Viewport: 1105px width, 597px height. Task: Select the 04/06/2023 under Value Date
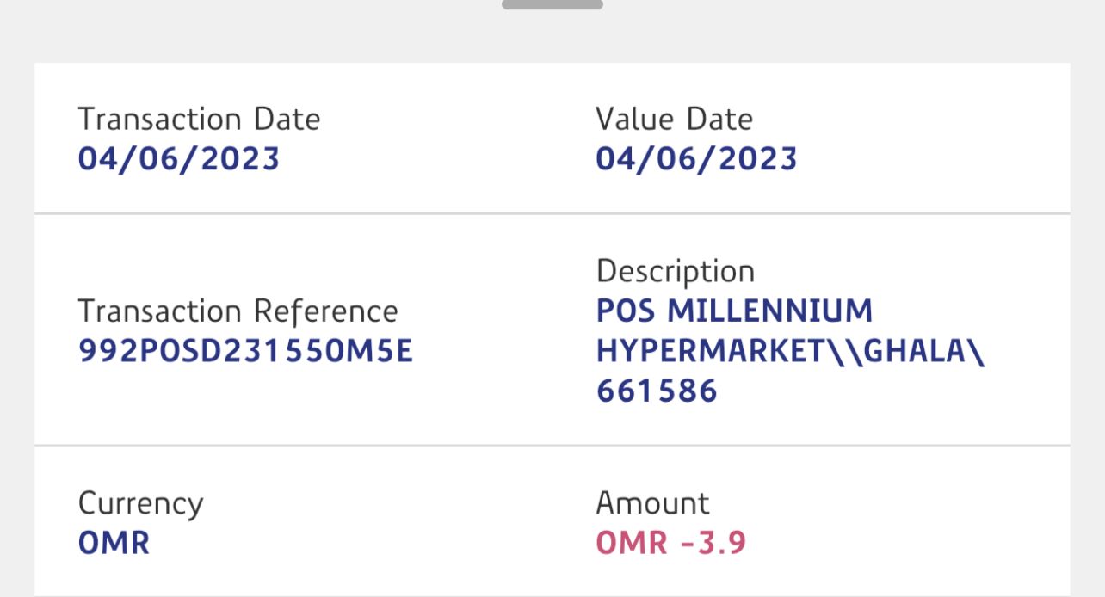click(x=696, y=159)
